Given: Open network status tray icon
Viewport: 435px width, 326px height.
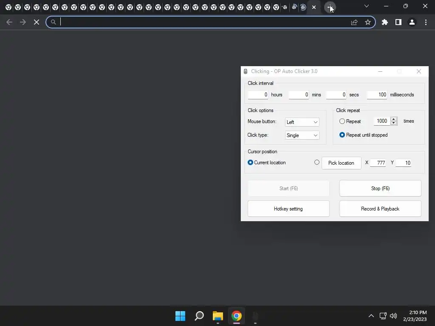Looking at the screenshot, I should [x=383, y=316].
